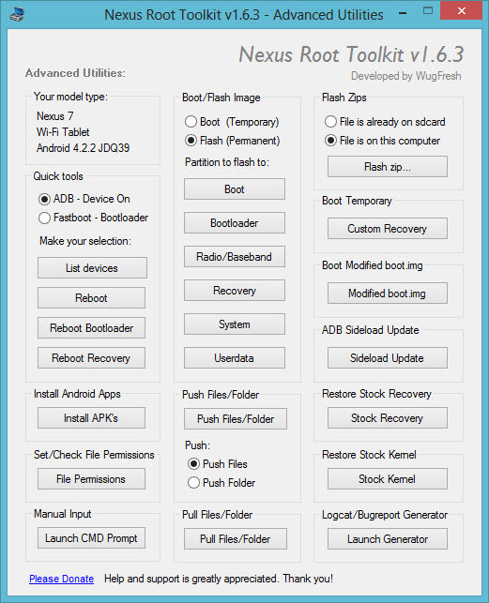Click the Nexus 7 model text
This screenshot has width=489, height=603.
55,116
